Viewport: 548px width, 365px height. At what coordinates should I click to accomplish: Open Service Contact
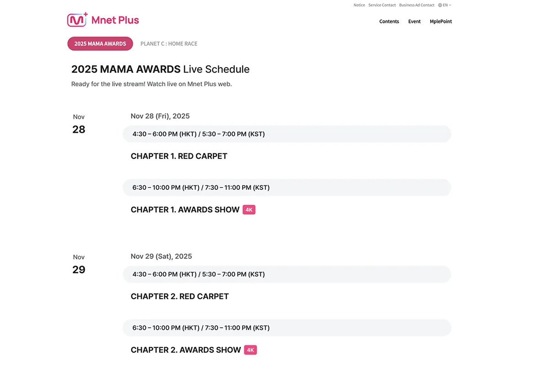[x=382, y=5]
